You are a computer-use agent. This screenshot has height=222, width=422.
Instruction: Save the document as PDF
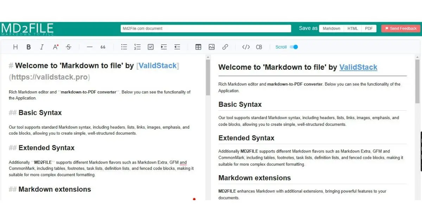click(369, 28)
